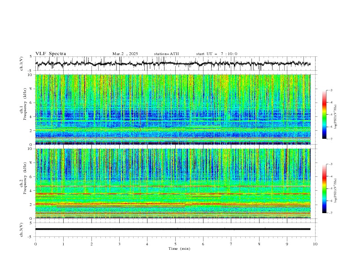This screenshot has height=274, width=355.
Task: Click time axis tick label 1
Action: tap(64, 244)
